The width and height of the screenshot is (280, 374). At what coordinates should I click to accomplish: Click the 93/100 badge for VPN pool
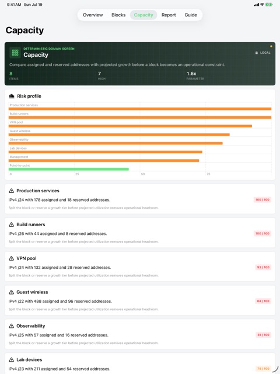263,268
